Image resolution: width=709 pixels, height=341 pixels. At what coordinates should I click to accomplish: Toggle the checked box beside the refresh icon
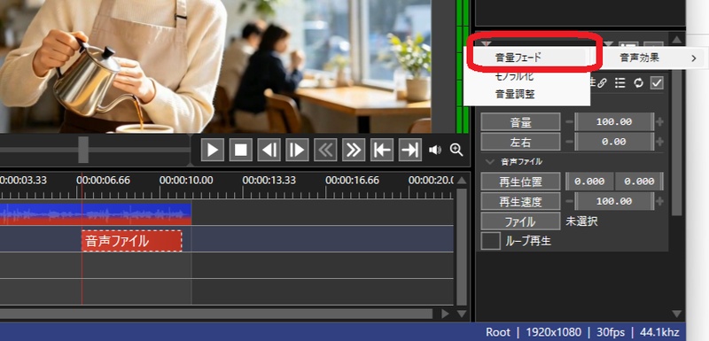click(657, 83)
